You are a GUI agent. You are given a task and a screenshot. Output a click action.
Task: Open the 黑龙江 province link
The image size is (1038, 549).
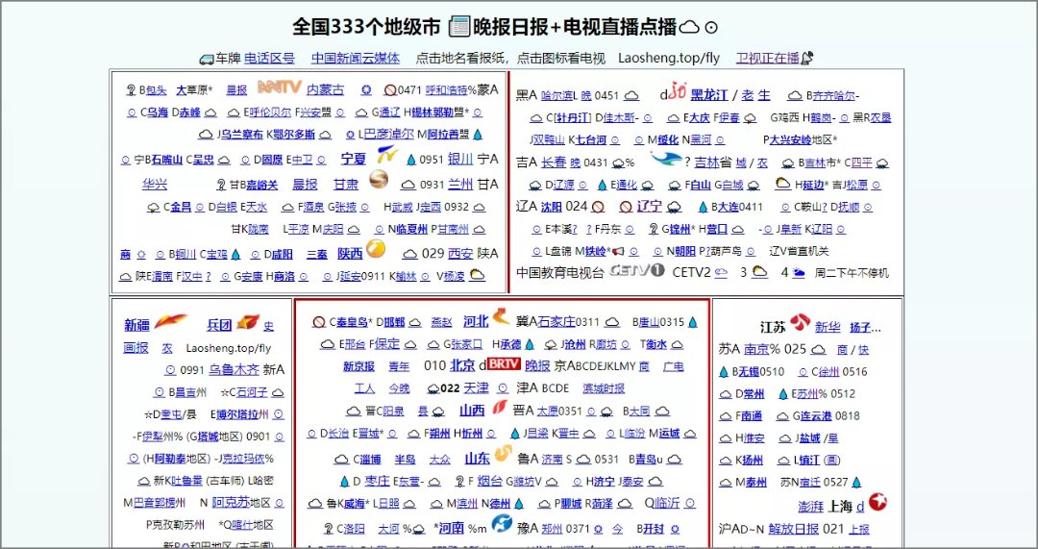click(x=709, y=94)
